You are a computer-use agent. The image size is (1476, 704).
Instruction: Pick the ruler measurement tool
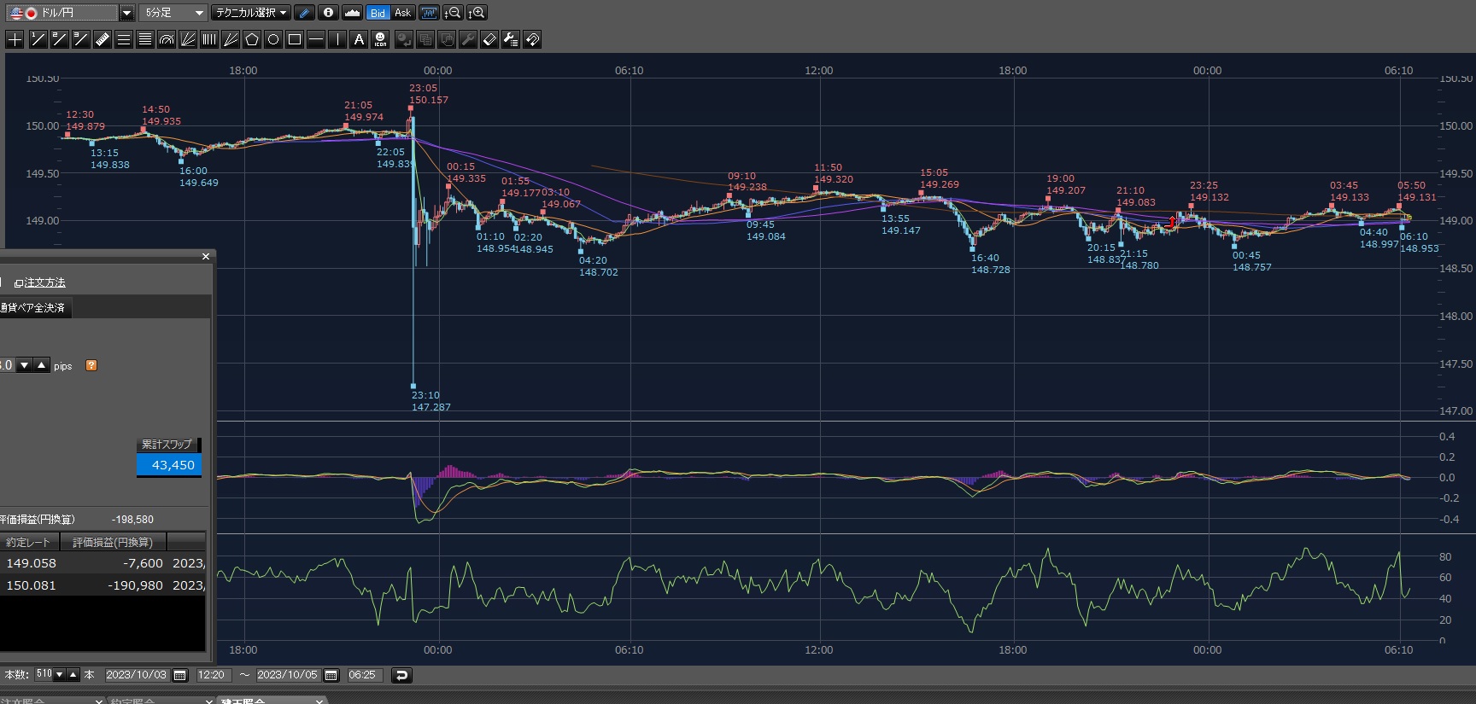pos(102,39)
